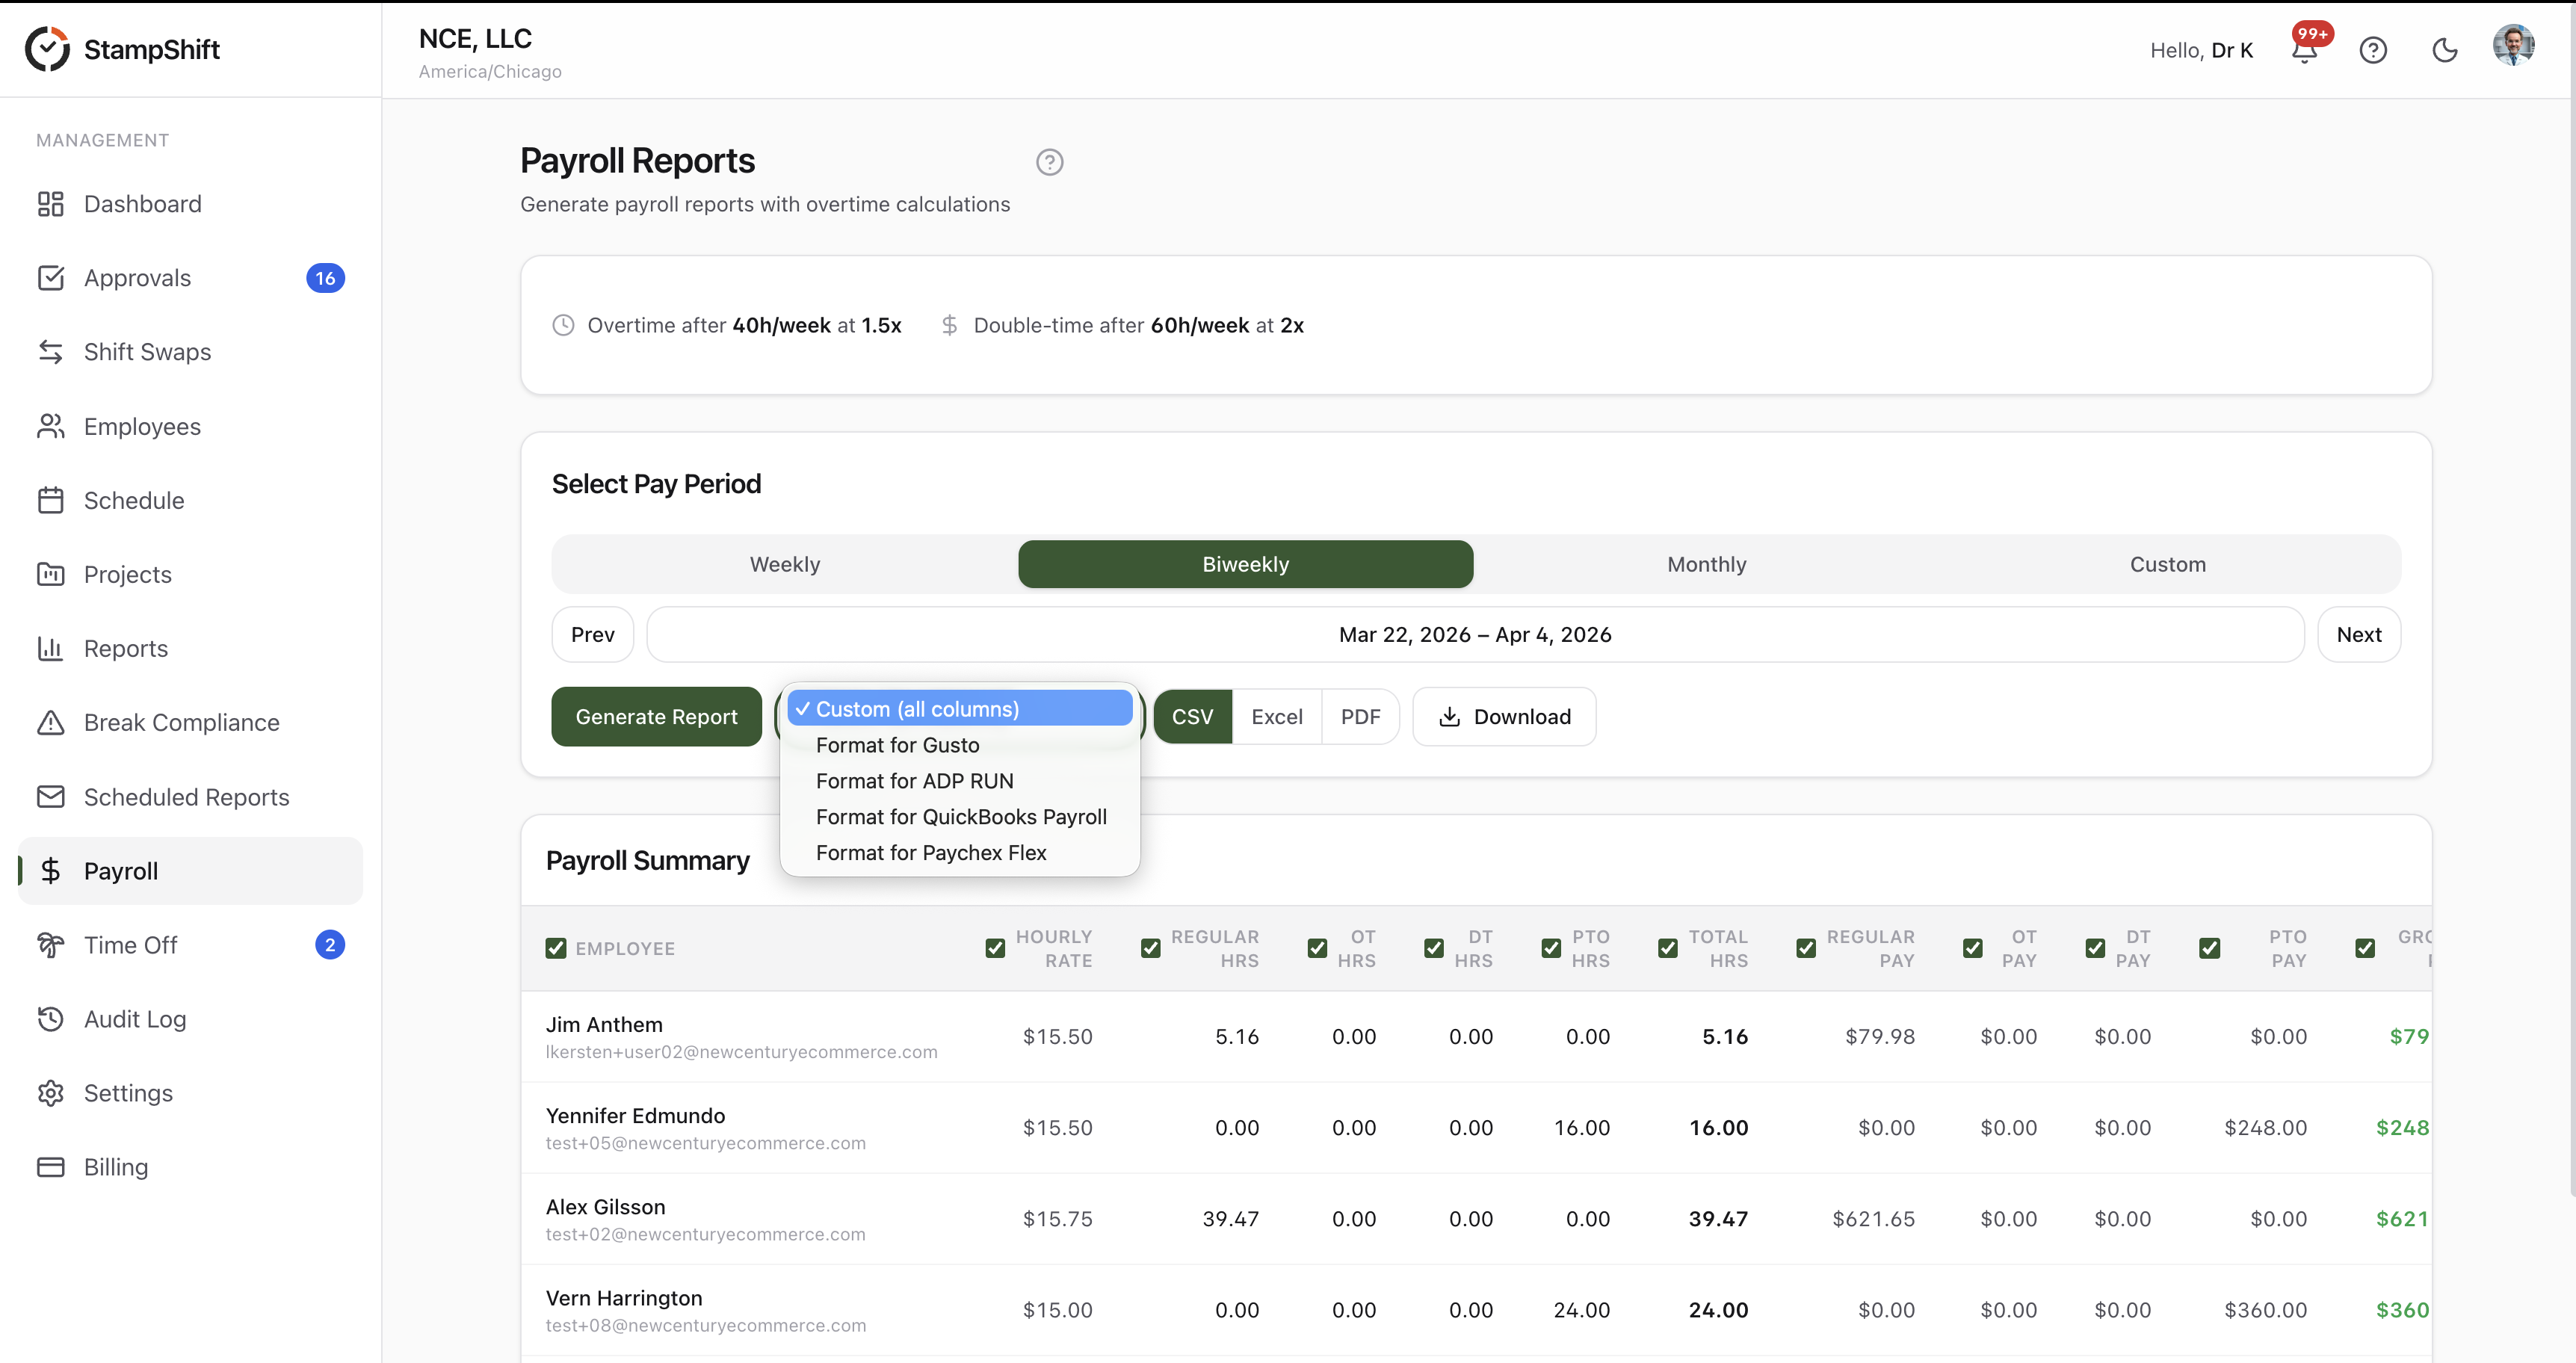The height and width of the screenshot is (1363, 2576).
Task: Select PDF export format
Action: [1361, 717]
